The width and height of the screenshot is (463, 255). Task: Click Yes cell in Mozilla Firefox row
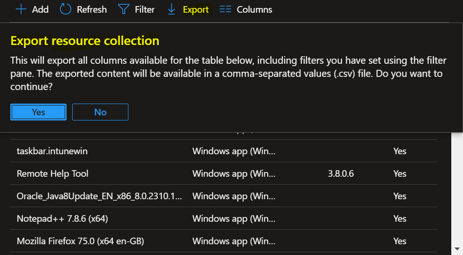[400, 241]
